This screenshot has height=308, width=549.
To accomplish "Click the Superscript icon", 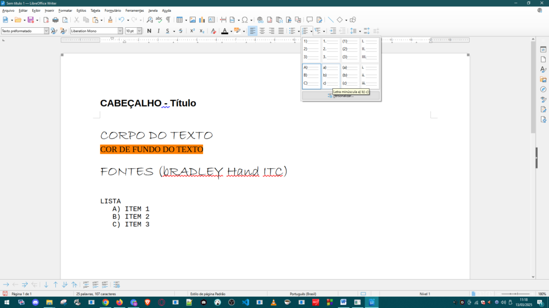I will (x=192, y=31).
